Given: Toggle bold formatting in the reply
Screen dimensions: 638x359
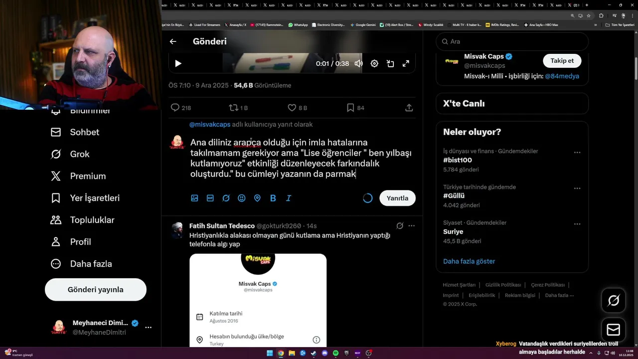Looking at the screenshot, I should 273,198.
